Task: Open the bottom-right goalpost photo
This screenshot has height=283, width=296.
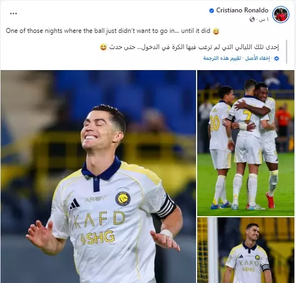Action: pyautogui.click(x=246, y=250)
